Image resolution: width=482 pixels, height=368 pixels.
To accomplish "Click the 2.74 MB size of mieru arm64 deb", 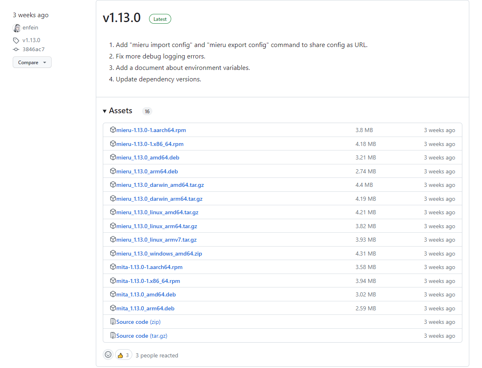I will 366,171.
